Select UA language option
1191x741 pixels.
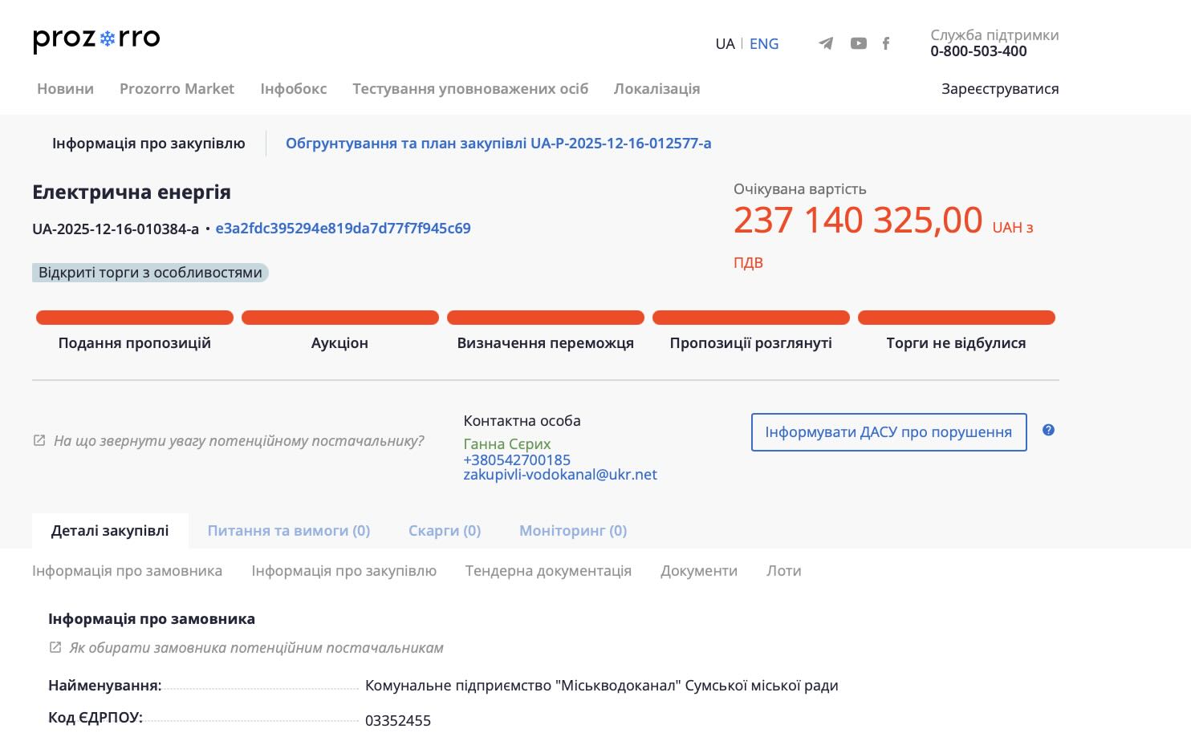tap(725, 44)
